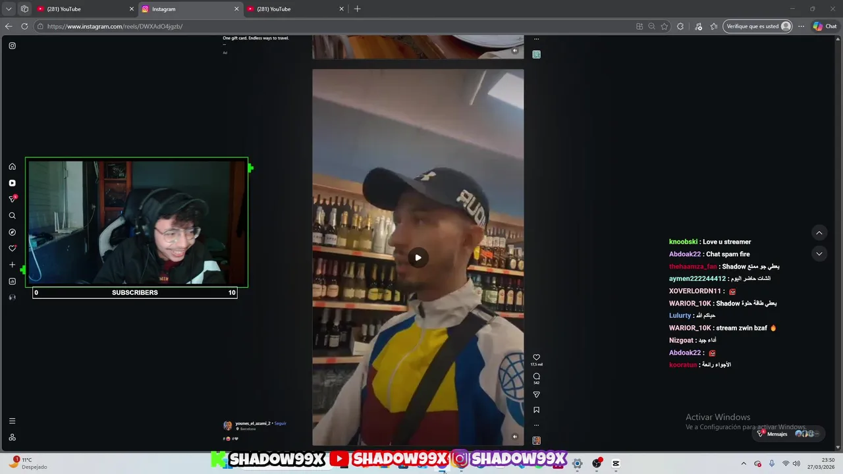Open Direct messages in the sidebar
This screenshot has width=843, height=474.
(x=12, y=199)
